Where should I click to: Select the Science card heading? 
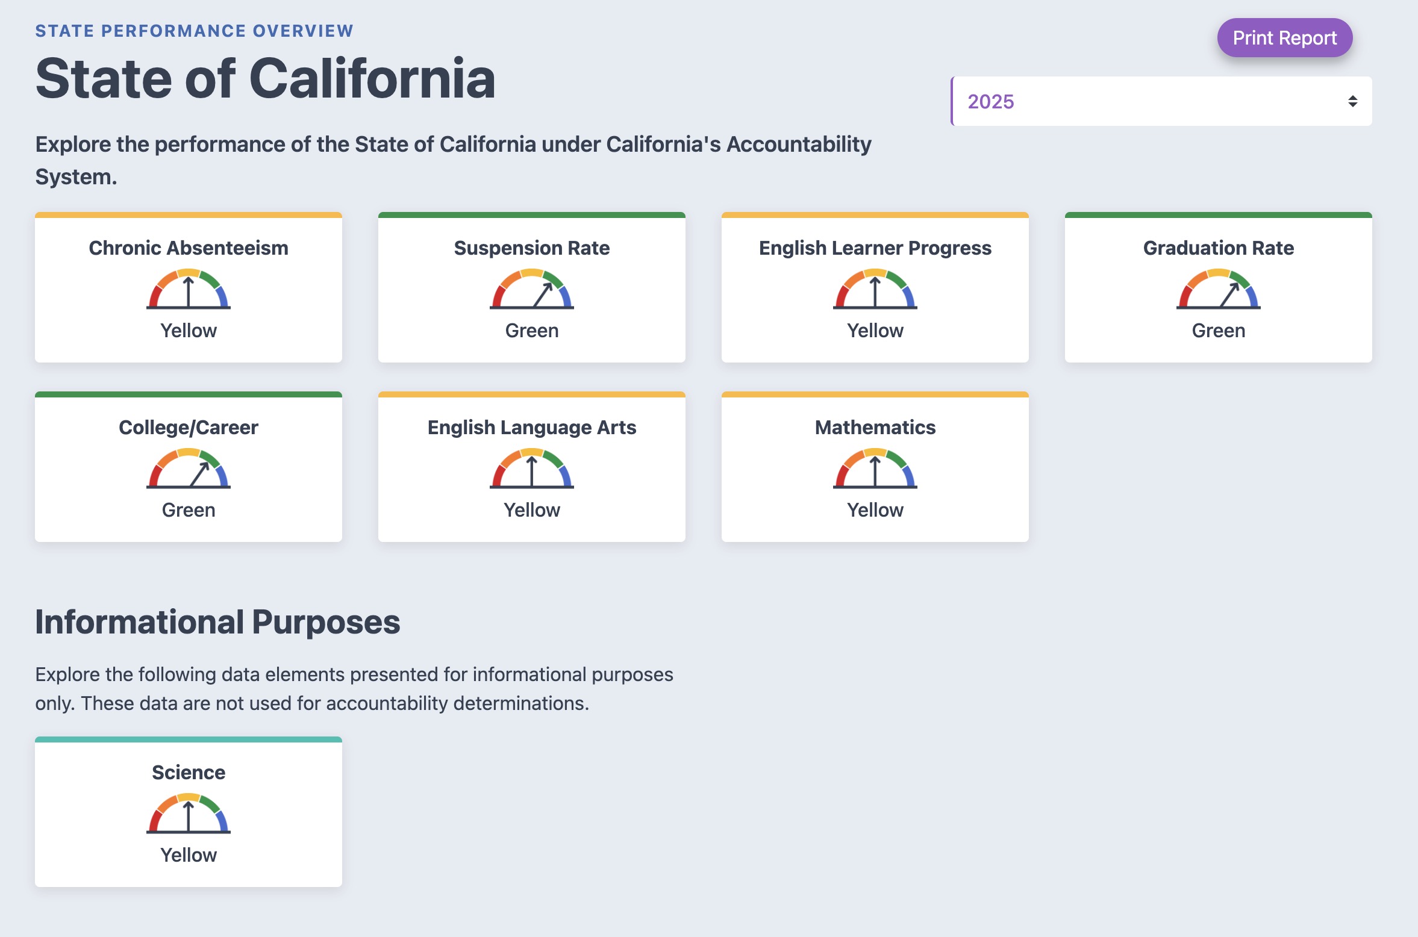click(x=189, y=773)
